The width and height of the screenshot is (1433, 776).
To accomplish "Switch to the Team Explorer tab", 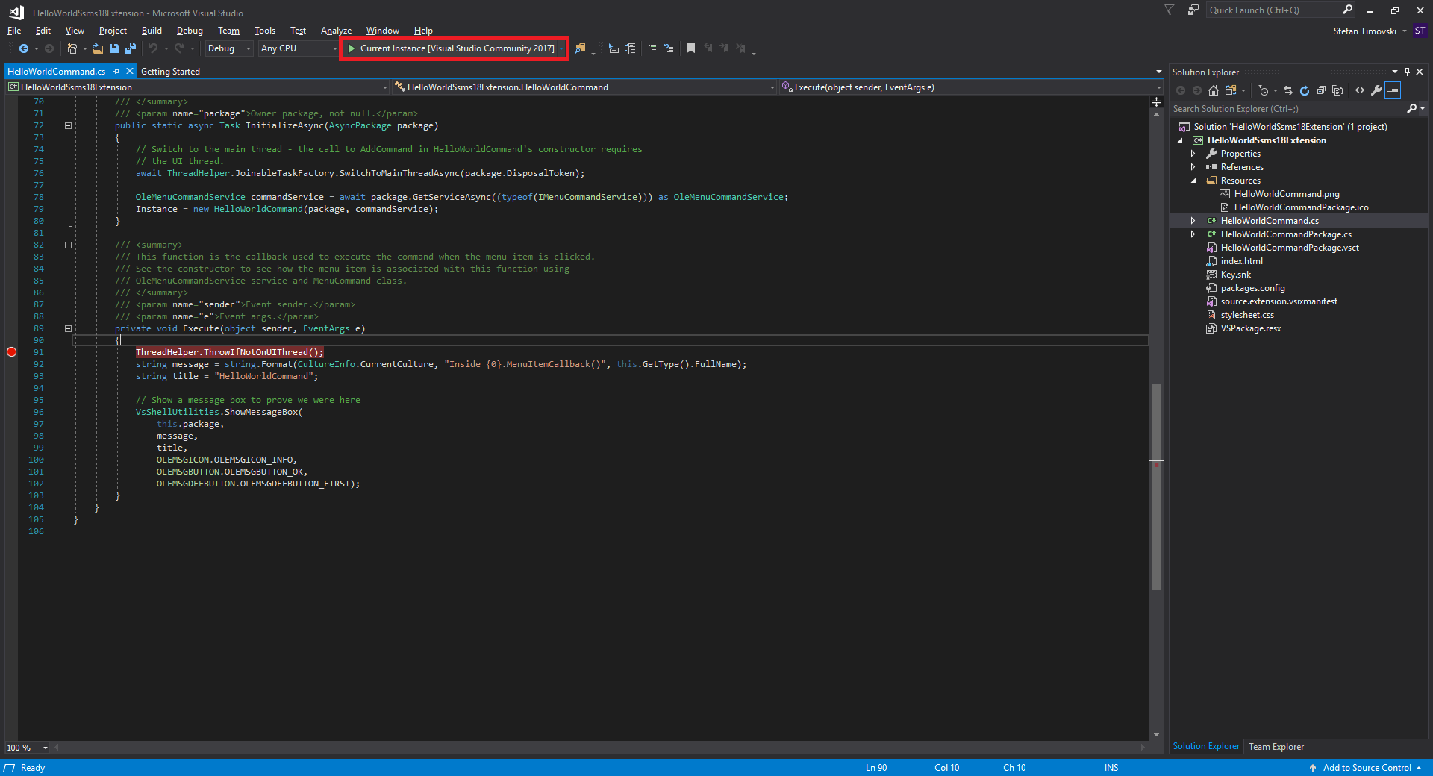I will [x=1276, y=747].
